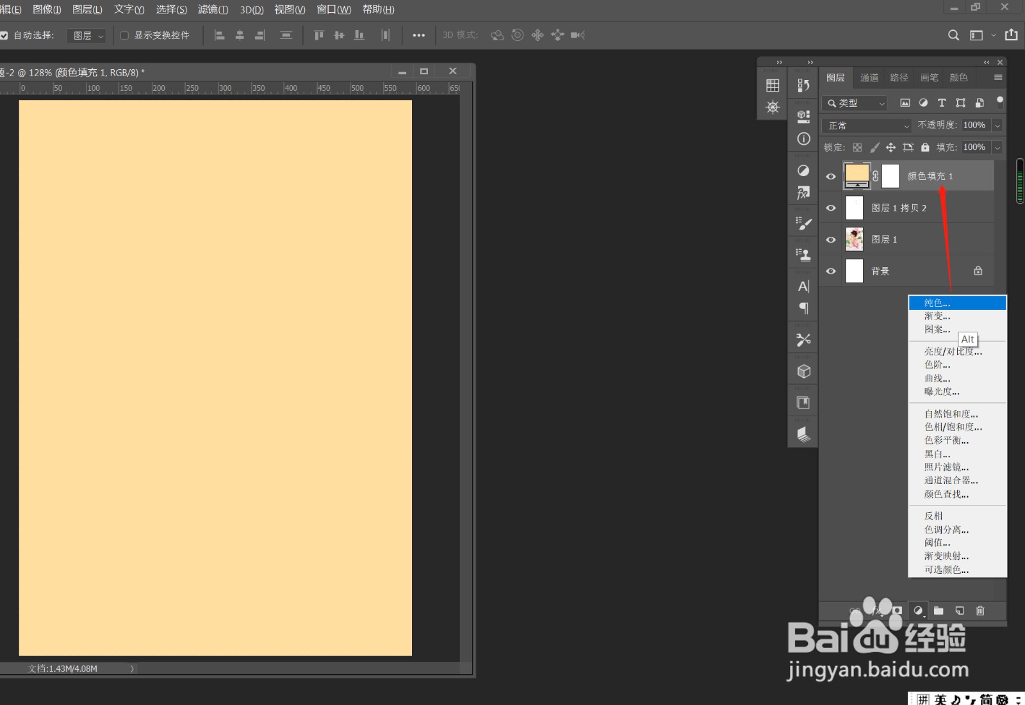
Task: Click the filter for type layers icon
Action: click(942, 103)
